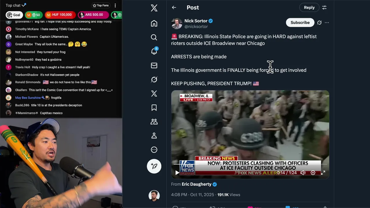Open the Messages envelope icon
Viewport: 370px width, 208px height.
[x=154, y=66]
